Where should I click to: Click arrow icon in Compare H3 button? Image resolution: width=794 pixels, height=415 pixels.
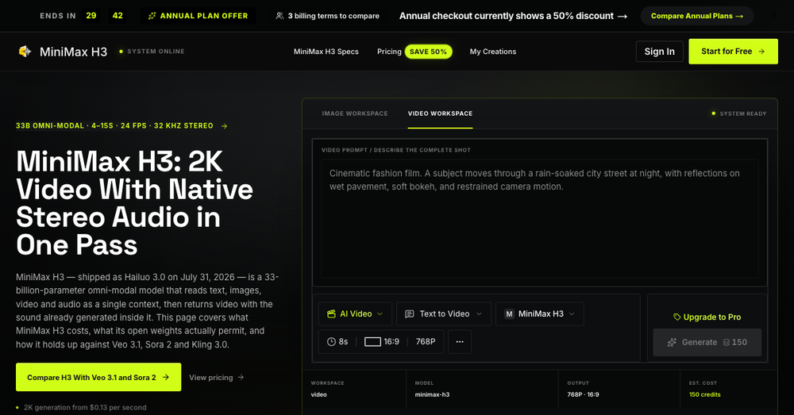point(166,377)
